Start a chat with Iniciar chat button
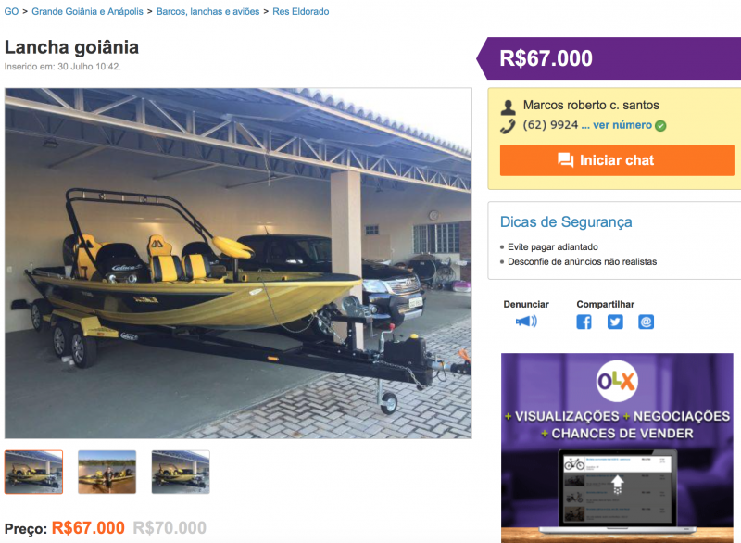 point(617,160)
